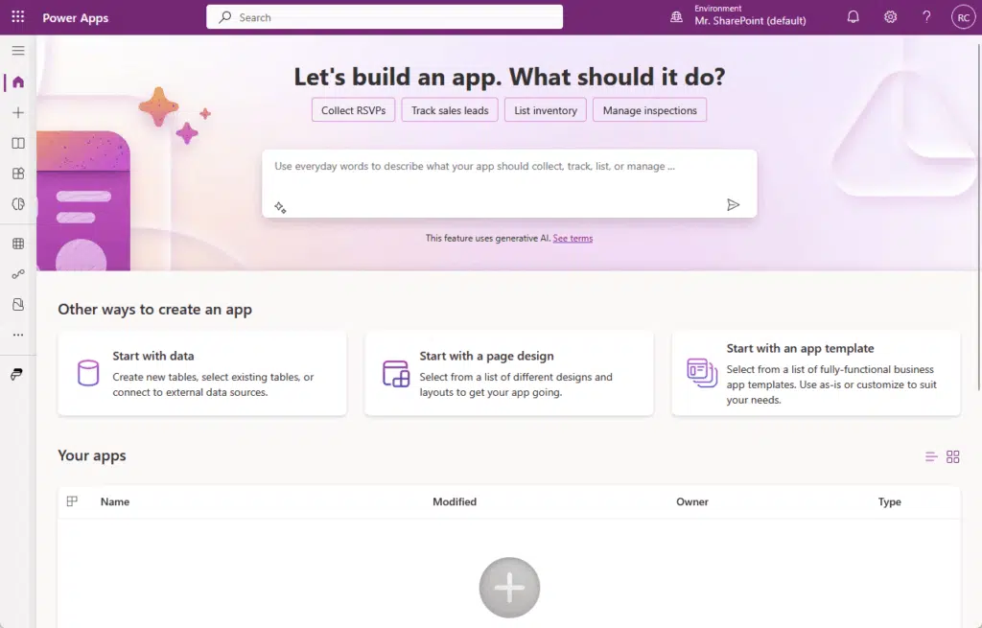Sort apps by Name column header
This screenshot has height=628, width=982.
click(115, 501)
